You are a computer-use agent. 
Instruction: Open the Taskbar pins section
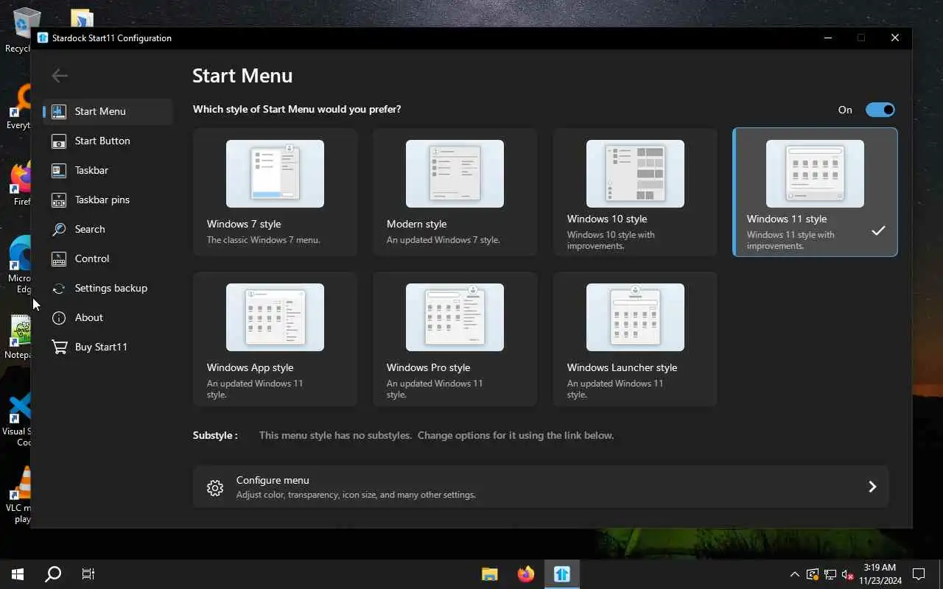click(108, 200)
